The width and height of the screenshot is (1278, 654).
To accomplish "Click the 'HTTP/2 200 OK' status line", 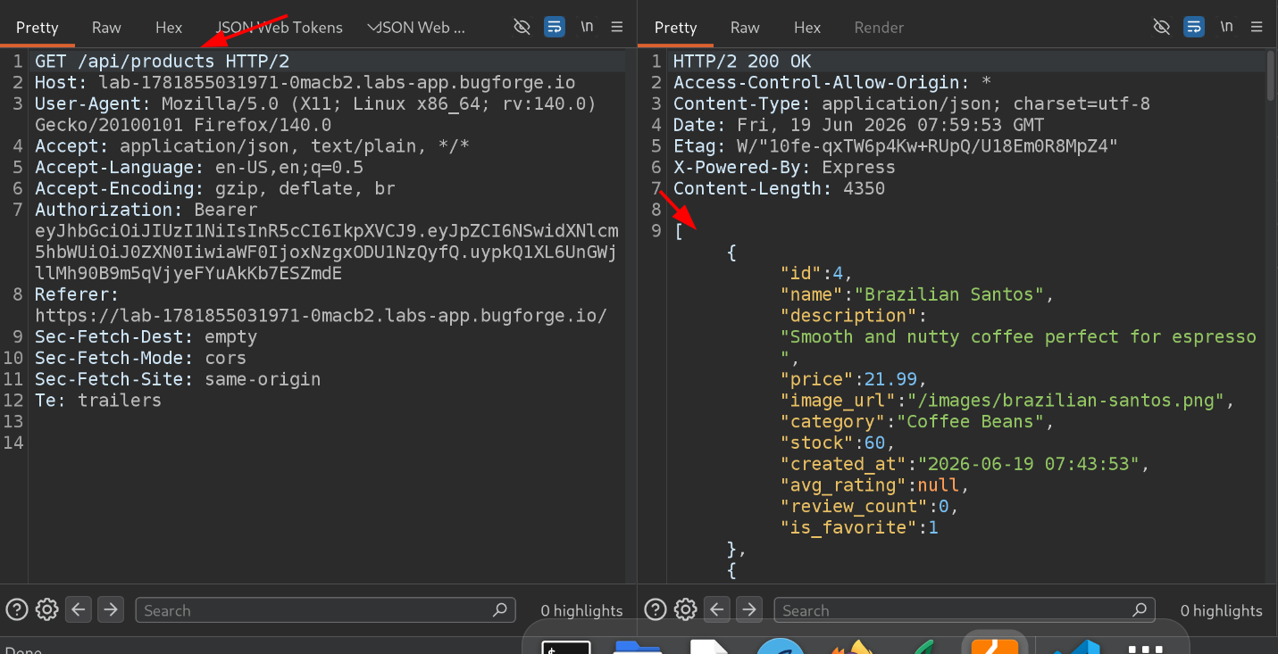I will click(742, 62).
